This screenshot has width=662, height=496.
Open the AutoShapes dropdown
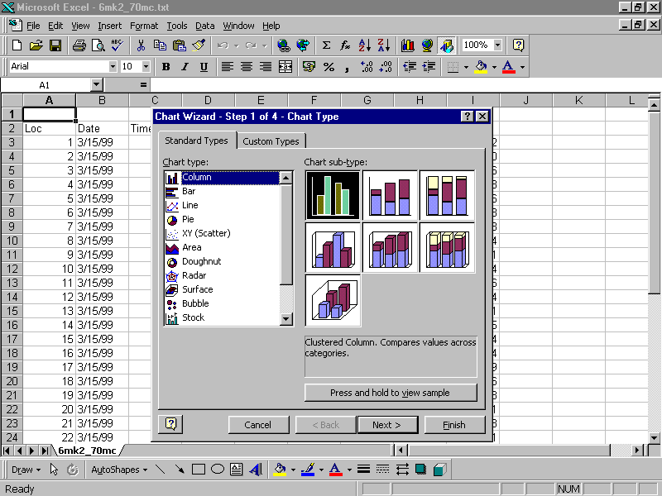(x=119, y=470)
